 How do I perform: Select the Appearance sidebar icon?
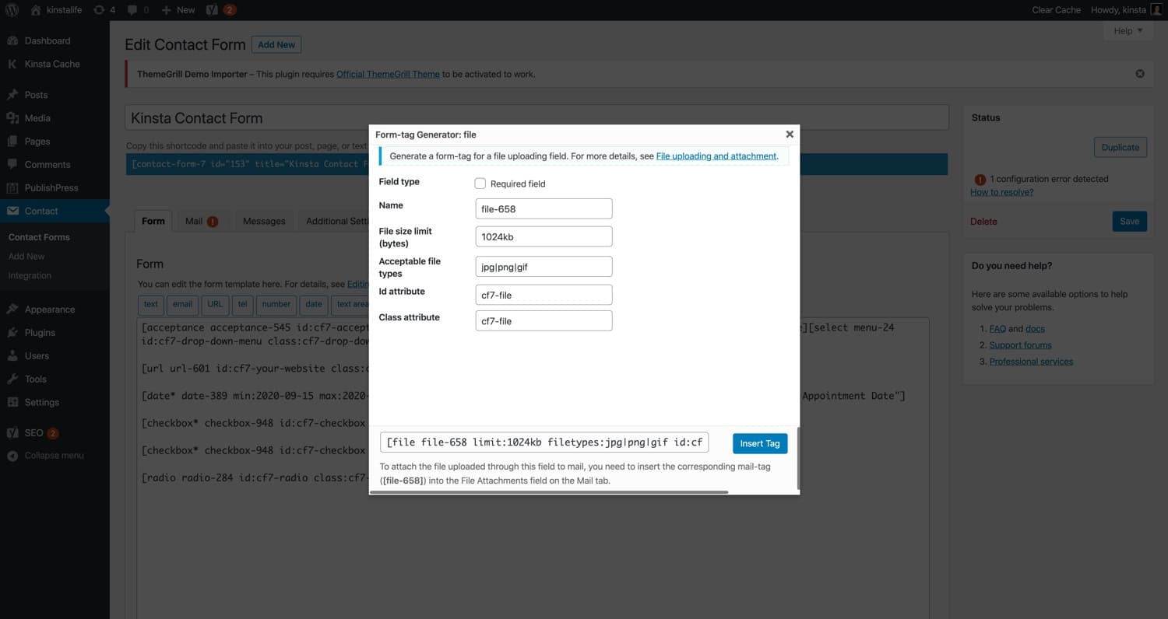pyautogui.click(x=14, y=309)
